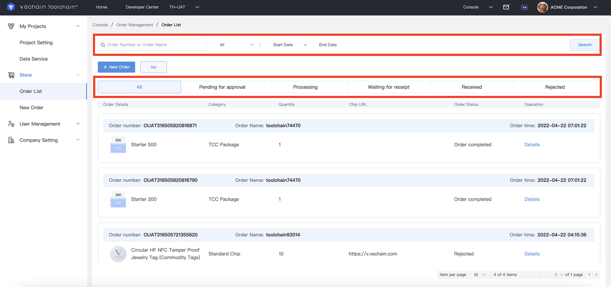Expand the User Management section chevron
Image resolution: width=611 pixels, height=287 pixels.
78,124
